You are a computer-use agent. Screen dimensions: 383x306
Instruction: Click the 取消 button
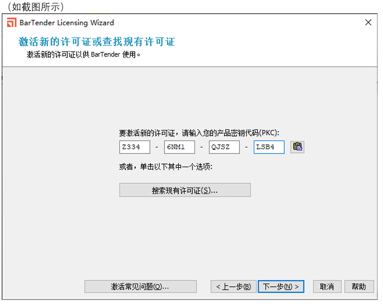327,286
